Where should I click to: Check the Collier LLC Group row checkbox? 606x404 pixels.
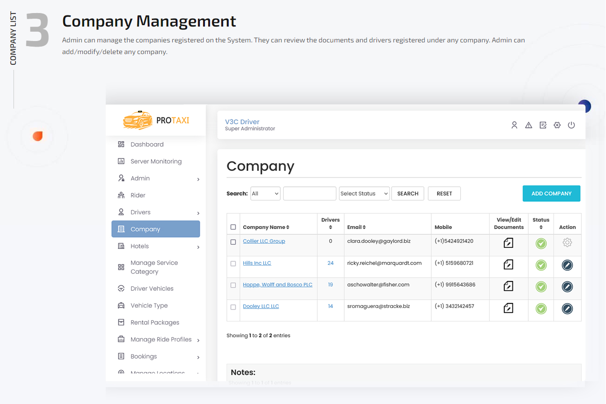(233, 242)
